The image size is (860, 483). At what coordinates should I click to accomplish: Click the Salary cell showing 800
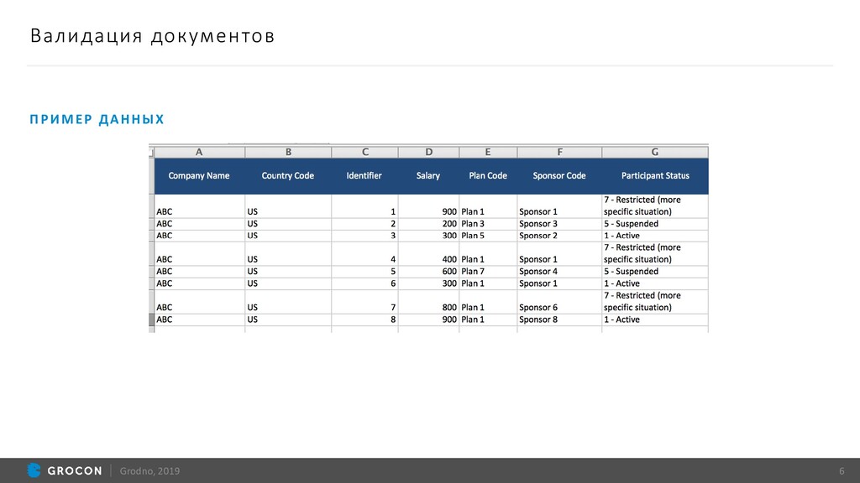coord(428,302)
